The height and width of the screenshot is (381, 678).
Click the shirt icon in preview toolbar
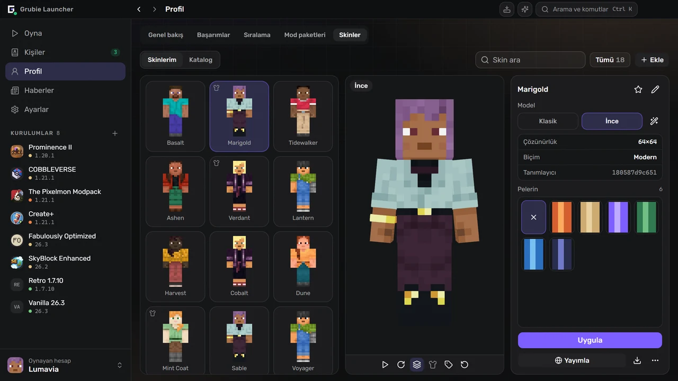click(x=433, y=365)
